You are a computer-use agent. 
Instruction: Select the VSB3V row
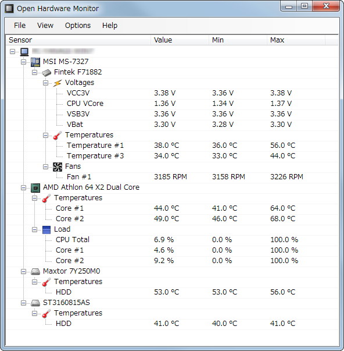click(x=172, y=114)
